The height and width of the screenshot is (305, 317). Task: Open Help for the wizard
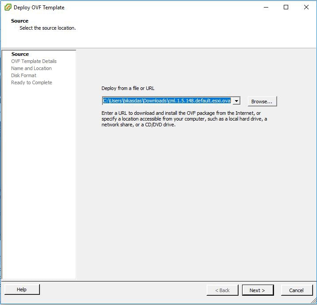coord(22,289)
